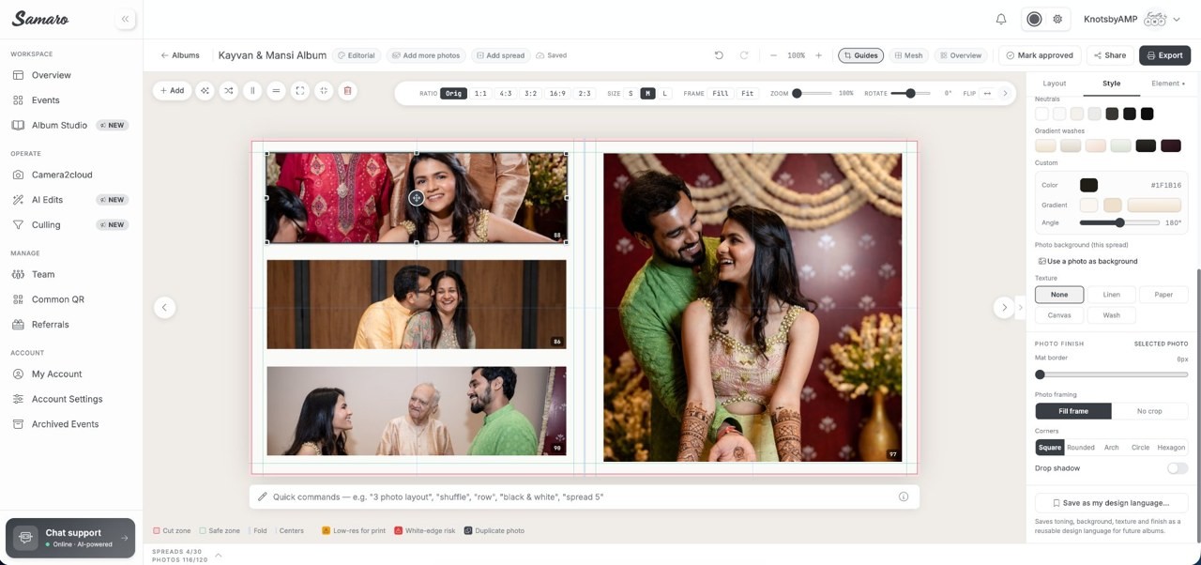Open the Style tab
Image resolution: width=1201 pixels, height=565 pixels.
(1111, 84)
